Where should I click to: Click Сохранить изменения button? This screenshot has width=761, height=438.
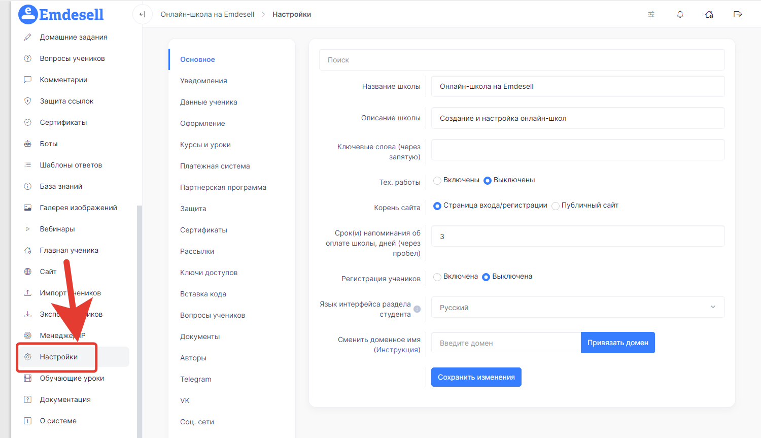coord(476,377)
